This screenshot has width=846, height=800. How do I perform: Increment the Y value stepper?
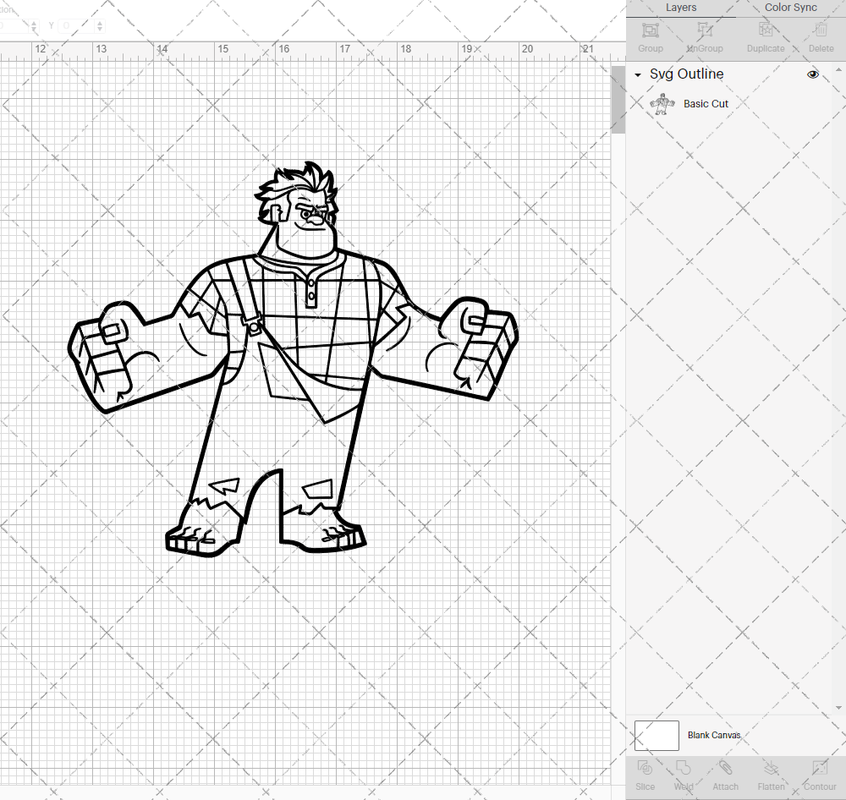click(99, 21)
